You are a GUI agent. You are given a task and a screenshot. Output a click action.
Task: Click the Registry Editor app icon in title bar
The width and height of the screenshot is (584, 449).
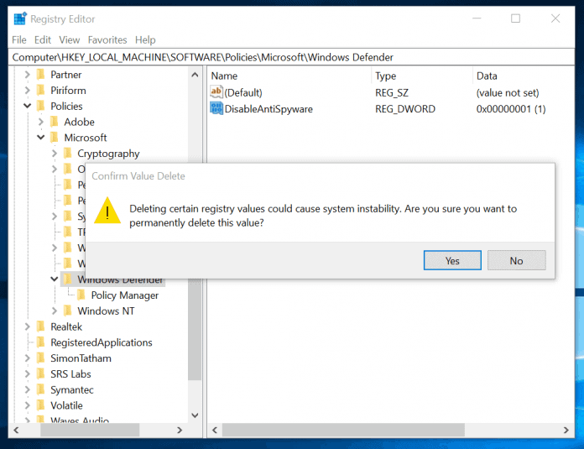20,18
